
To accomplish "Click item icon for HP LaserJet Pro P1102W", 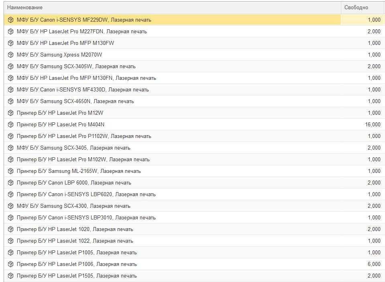I will click(x=10, y=136).
